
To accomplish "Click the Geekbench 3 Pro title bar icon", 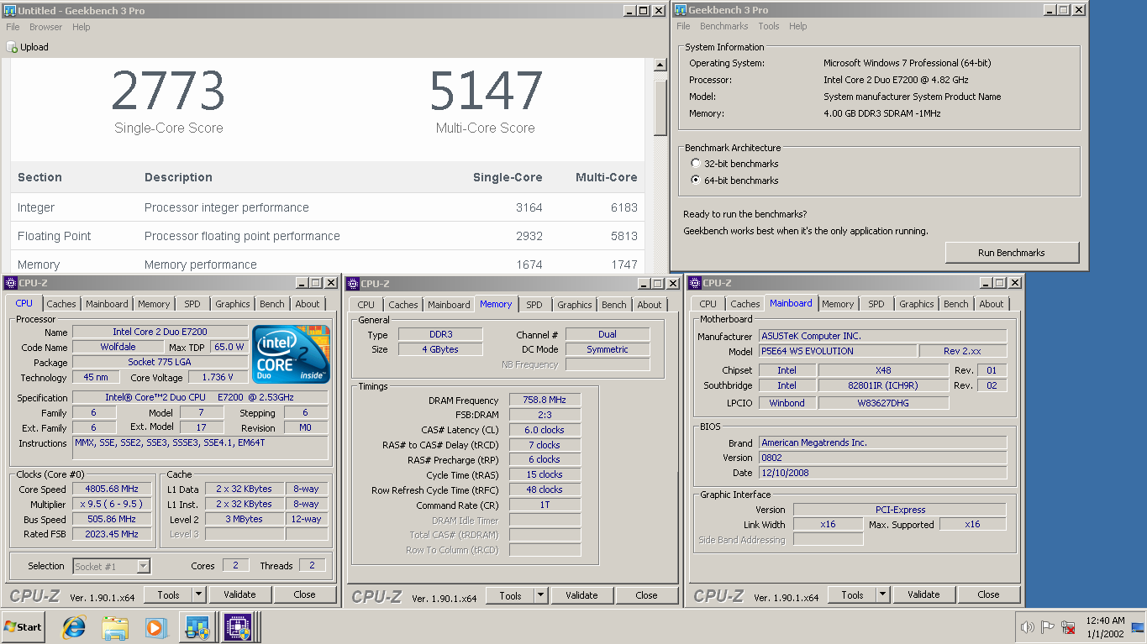I will click(x=679, y=10).
